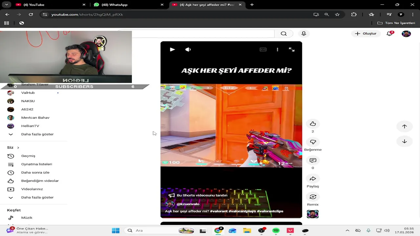Click the @kzuenvalo channel name
Image resolution: width=420 pixels, height=236 pixels.
click(x=188, y=204)
